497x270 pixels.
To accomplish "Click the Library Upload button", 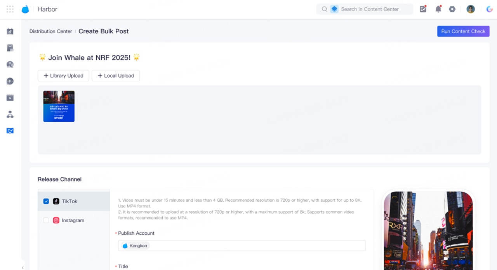I will tap(63, 76).
